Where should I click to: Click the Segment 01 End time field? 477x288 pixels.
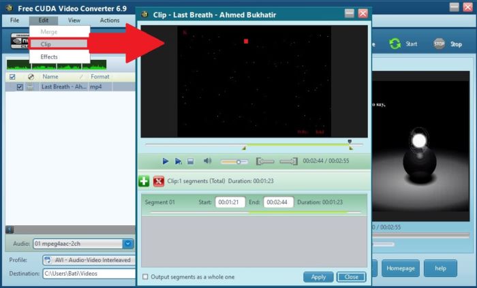coord(278,202)
